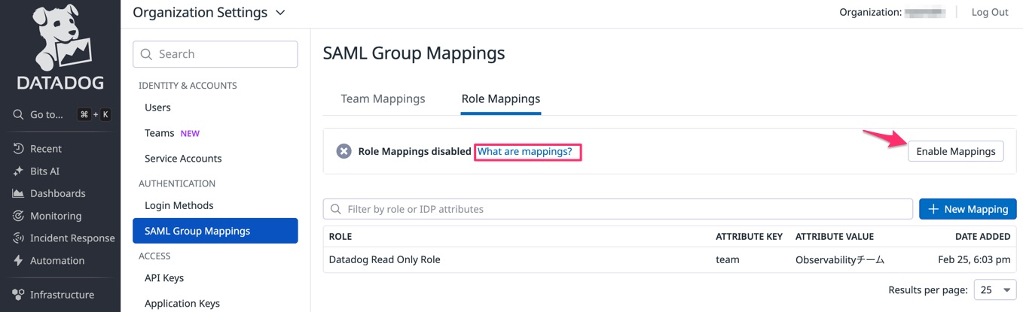Image resolution: width=1023 pixels, height=312 pixels.
Task: Click the ATTRIBUTE VALUE column header
Action: [x=834, y=237]
